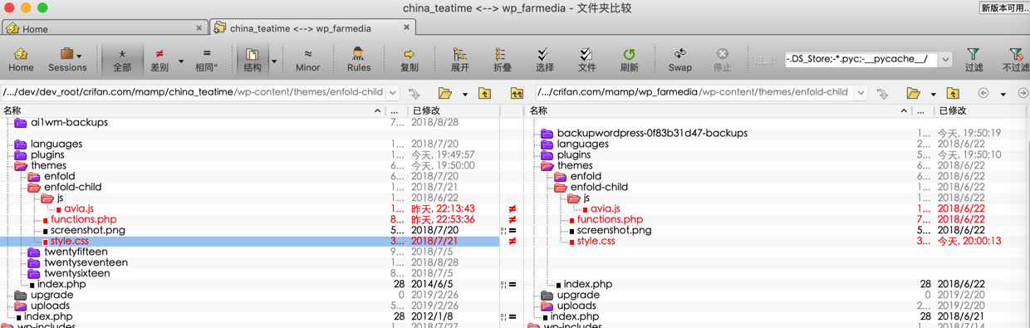Toggle the 全部 (show all) filter
The image size is (1030, 328).
point(122,59)
